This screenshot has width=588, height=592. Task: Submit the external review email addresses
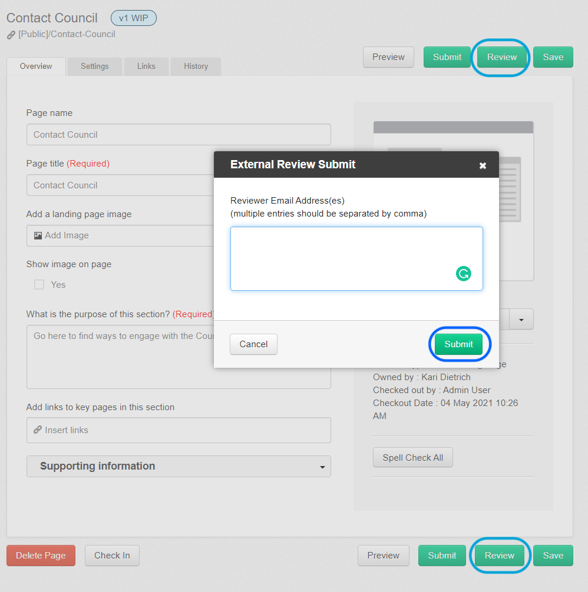459,344
